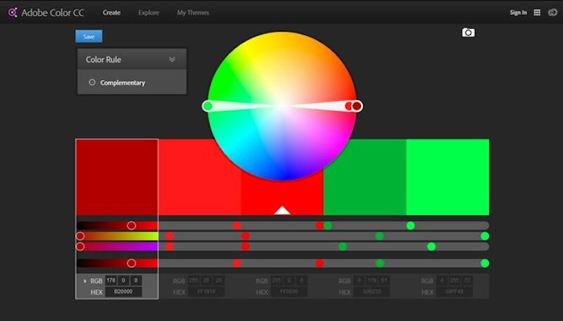
Task: Click the red slider handle on top R slider
Action: (132, 225)
